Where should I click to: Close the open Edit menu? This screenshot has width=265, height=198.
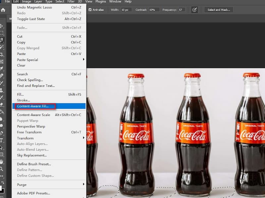click(x=16, y=2)
